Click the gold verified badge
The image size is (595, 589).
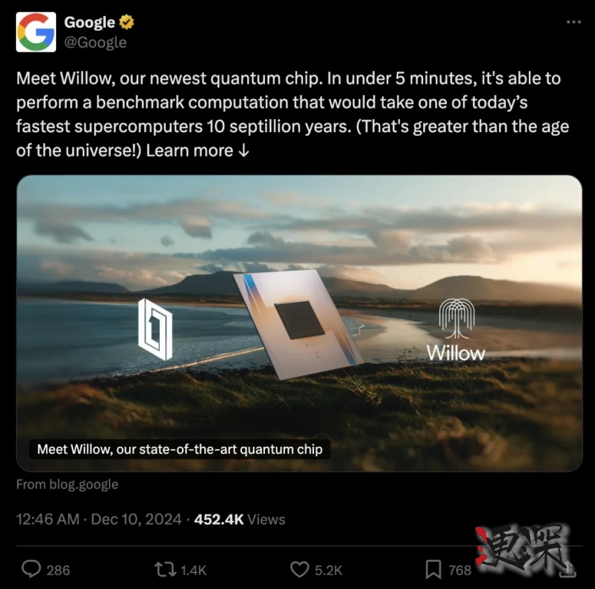(x=127, y=22)
